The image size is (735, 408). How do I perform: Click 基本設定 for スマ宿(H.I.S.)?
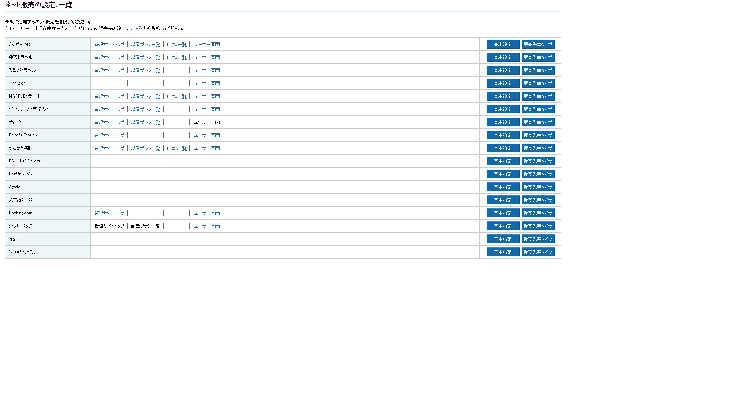(502, 200)
